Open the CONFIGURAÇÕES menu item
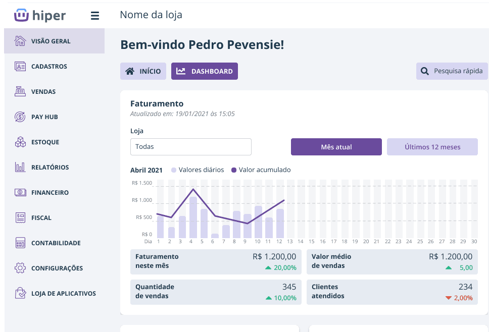Screen dimensions: 489x332 click(x=54, y=268)
